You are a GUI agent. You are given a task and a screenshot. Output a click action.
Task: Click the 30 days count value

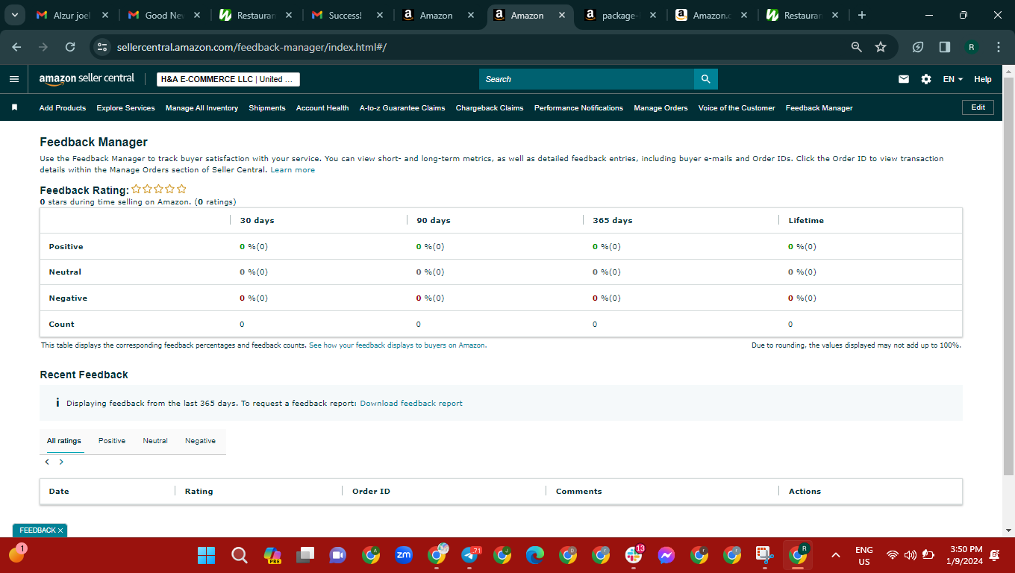[242, 324]
